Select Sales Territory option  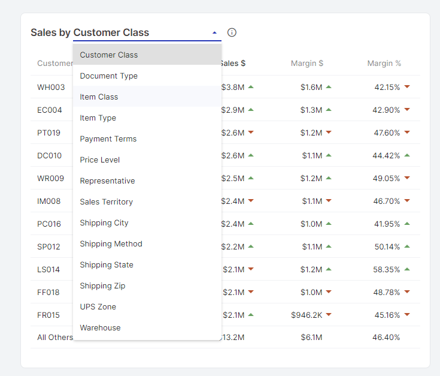tap(107, 201)
